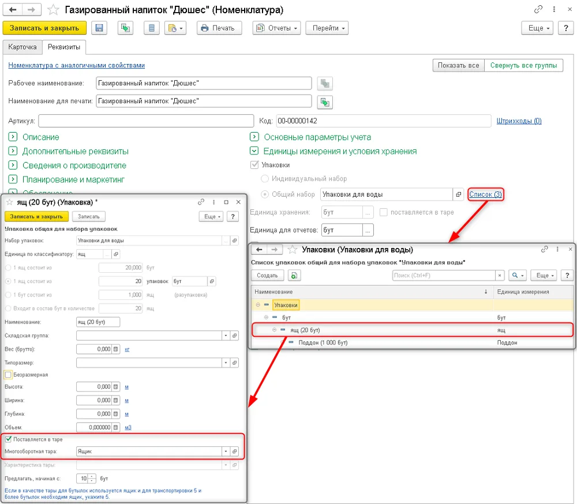
Task: Click the green icon beside print name field
Action: [324, 102]
